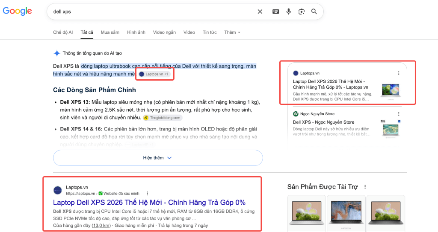The height and width of the screenshot is (232, 438).
Task: Open Laptop Dell XPS 2026 blue result title
Action: coord(149,203)
